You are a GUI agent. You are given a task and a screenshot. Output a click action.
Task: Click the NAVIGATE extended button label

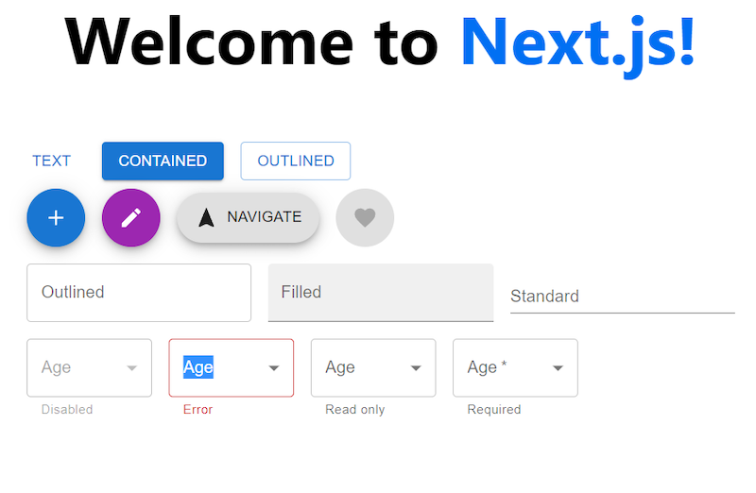coord(265,217)
